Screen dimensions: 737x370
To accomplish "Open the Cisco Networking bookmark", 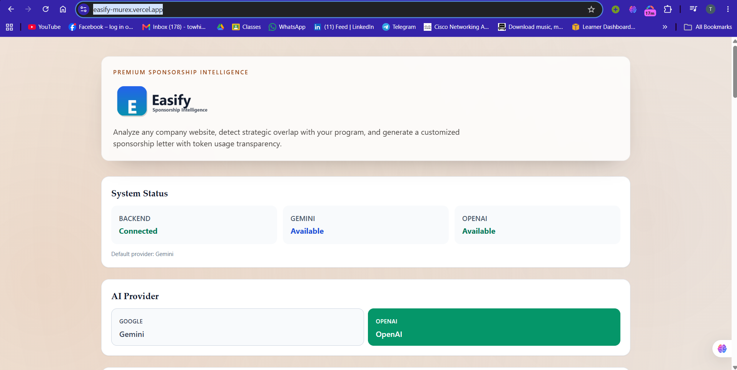I will [x=456, y=27].
